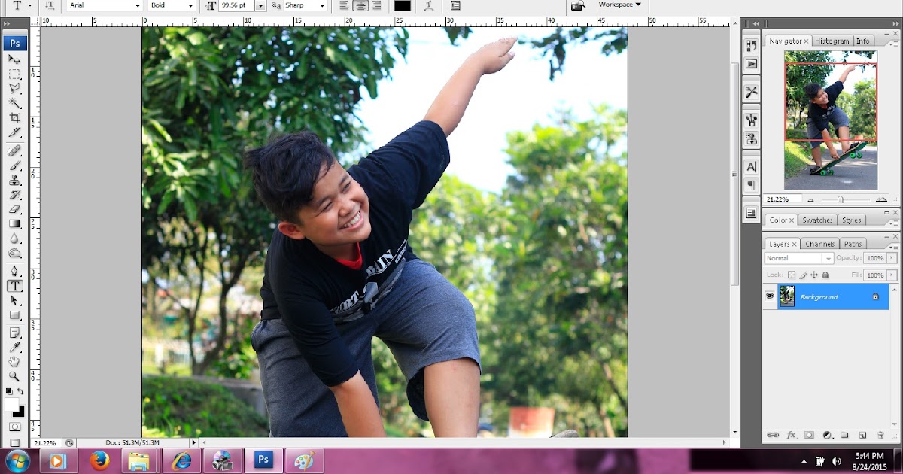
Task: Switch to the Paths tab
Action: point(853,244)
